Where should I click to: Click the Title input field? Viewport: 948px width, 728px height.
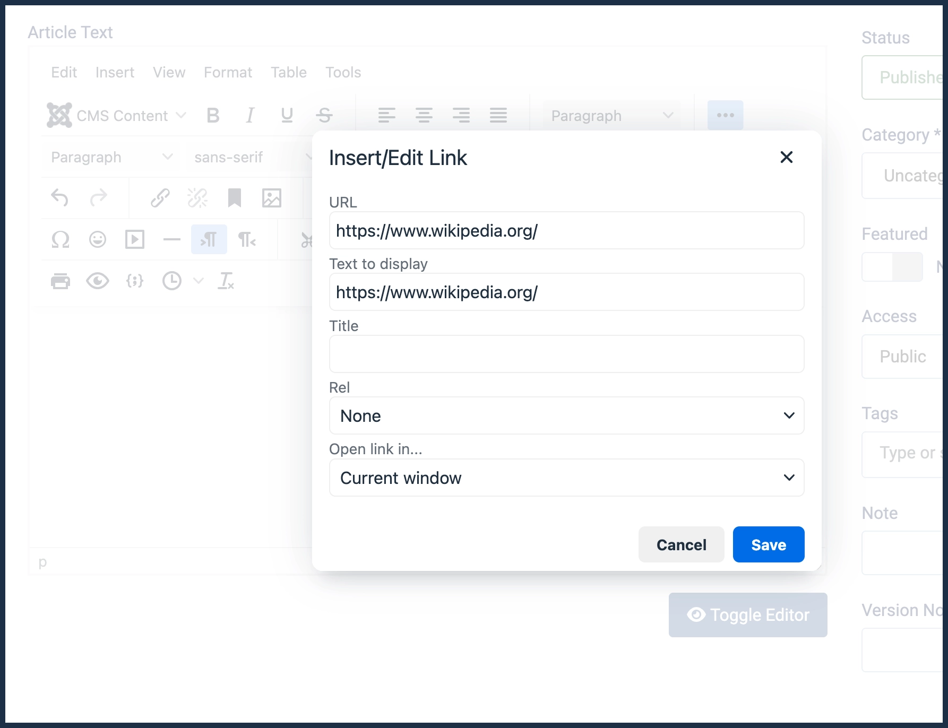click(566, 354)
